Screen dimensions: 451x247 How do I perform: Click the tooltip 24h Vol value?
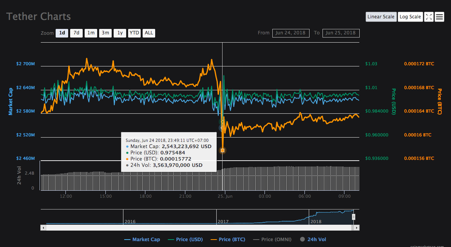point(178,165)
